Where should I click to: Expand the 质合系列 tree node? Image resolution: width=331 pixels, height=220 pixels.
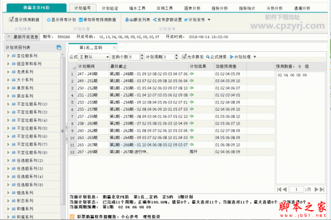8,96
